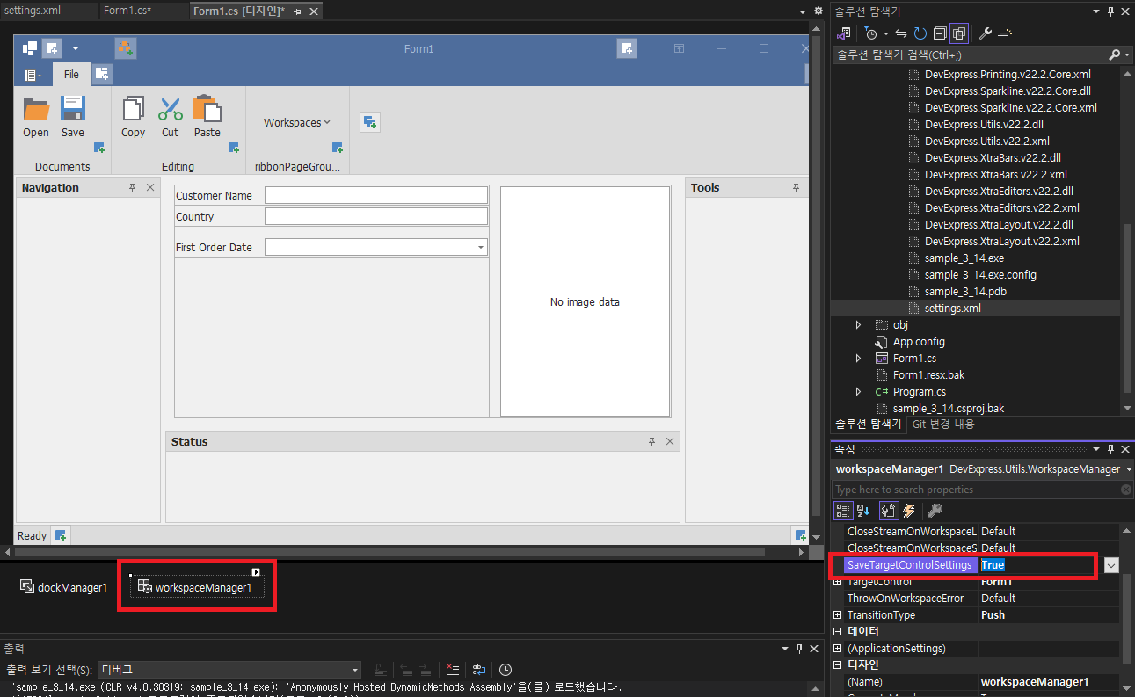Open workspaceManager1 smart tag arrow
This screenshot has height=697, width=1135.
(256, 572)
